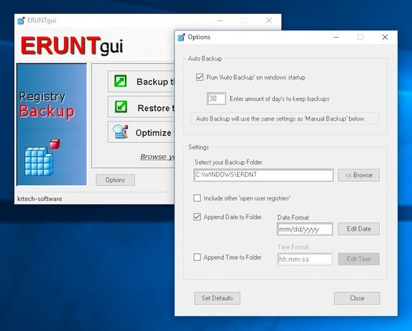
Task: Focus the days to keep backups field
Action: click(x=216, y=98)
